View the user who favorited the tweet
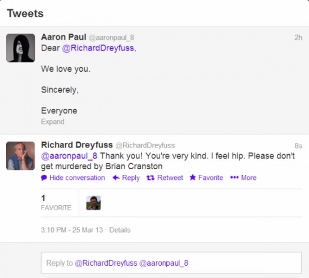This screenshot has width=309, height=278. (93, 203)
